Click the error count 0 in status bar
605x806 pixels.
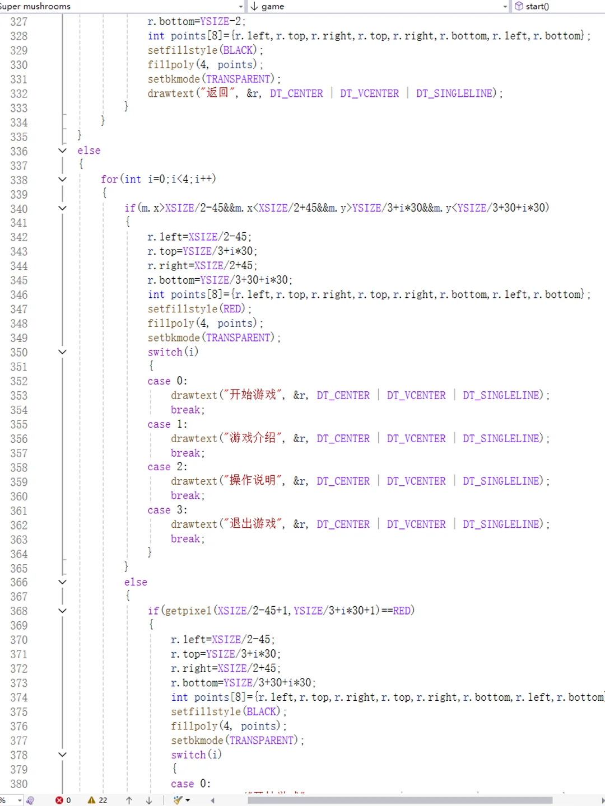click(68, 800)
